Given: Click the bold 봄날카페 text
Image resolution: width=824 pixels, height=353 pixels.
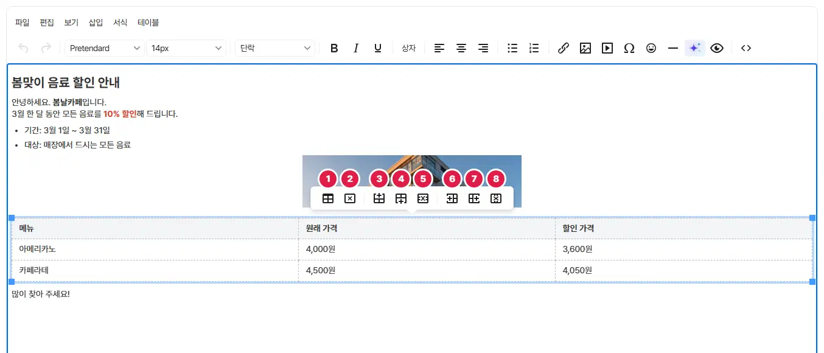Looking at the screenshot, I should point(68,102).
